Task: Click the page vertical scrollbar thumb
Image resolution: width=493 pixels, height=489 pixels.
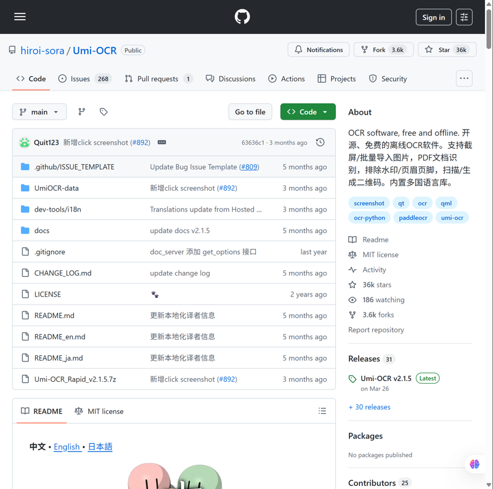Action: [489, 29]
